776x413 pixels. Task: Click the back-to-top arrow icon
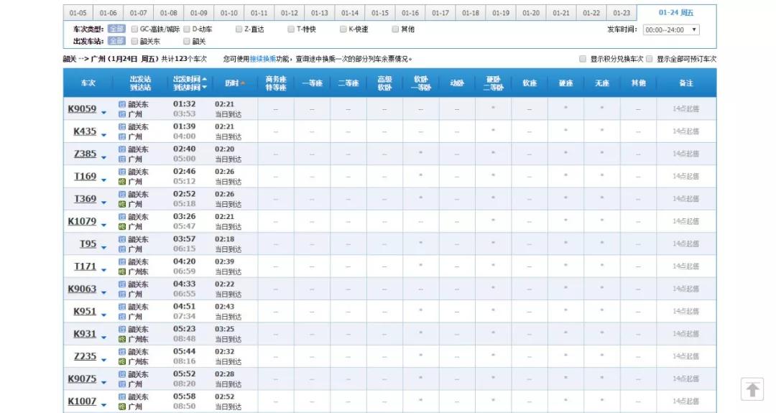click(x=752, y=390)
